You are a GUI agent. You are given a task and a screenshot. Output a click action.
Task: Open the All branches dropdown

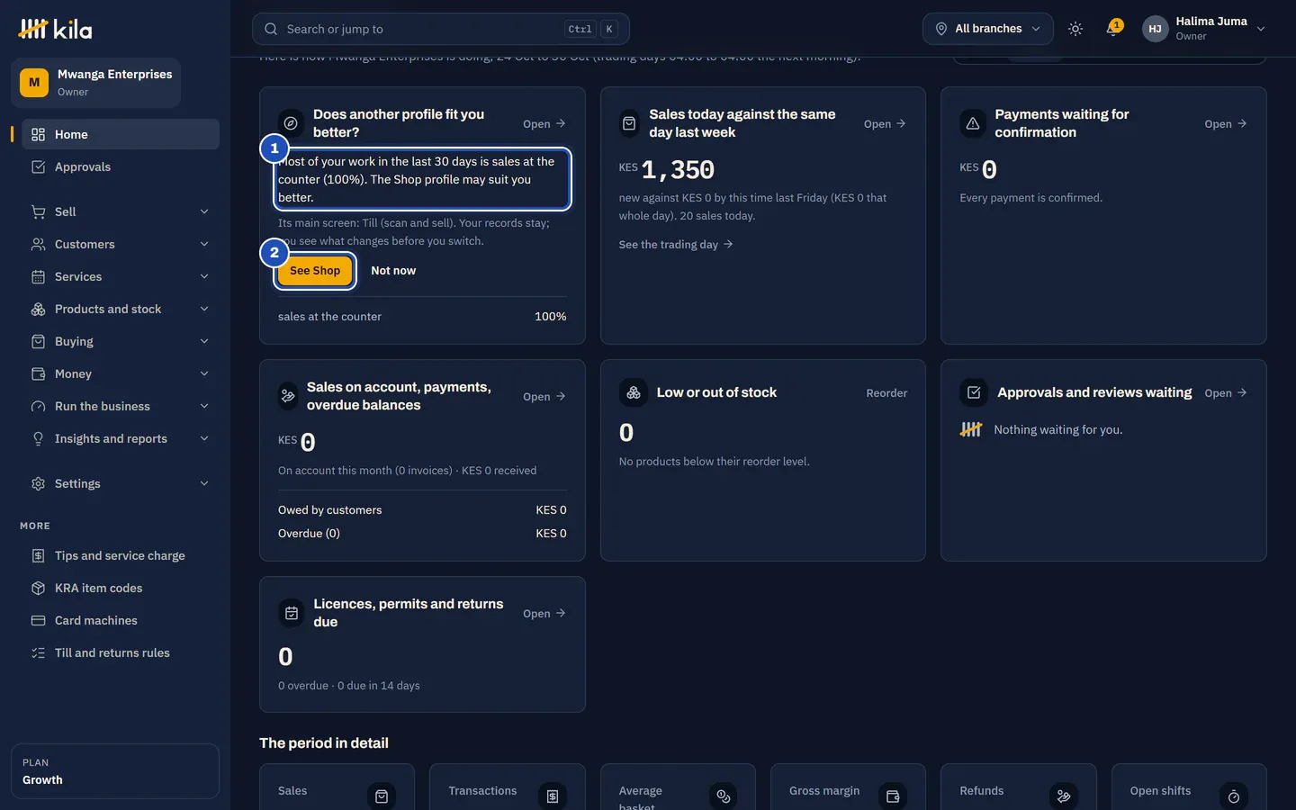(987, 29)
